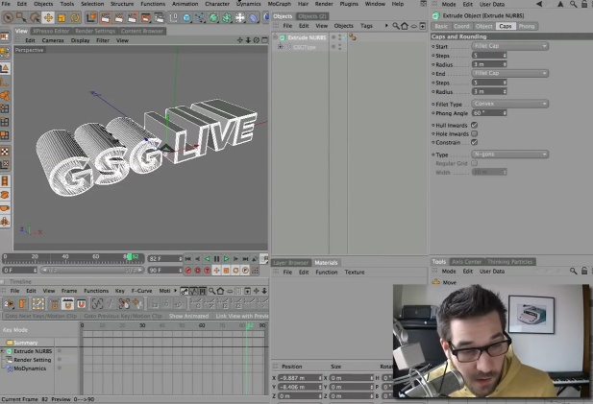
Task: Enable the Hole Inwards checkbox
Action: (474, 133)
